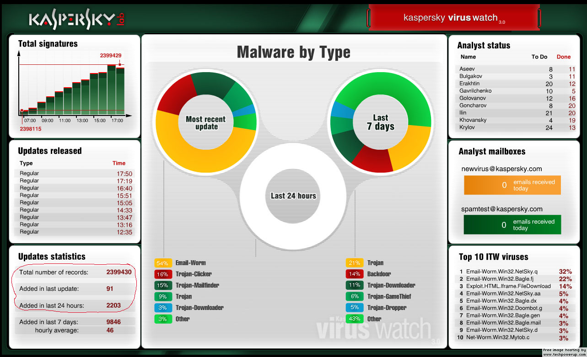Click the 43% Other legend swatch
Image resolution: width=587 pixels, height=357 pixels.
[355, 319]
